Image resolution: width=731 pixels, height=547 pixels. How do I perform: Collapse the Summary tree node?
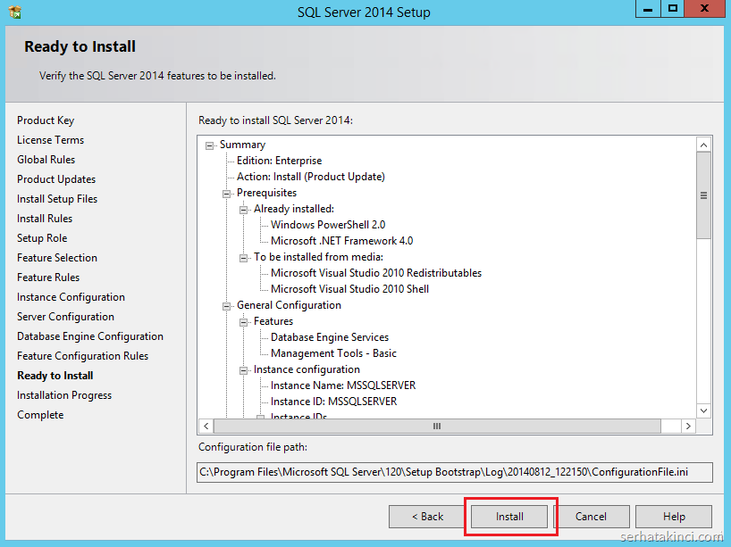click(x=210, y=145)
